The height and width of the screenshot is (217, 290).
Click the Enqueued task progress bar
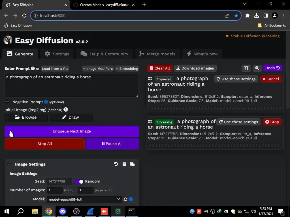215,108
